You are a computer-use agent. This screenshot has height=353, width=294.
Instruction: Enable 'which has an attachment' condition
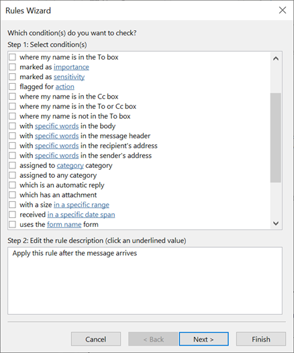(x=12, y=195)
